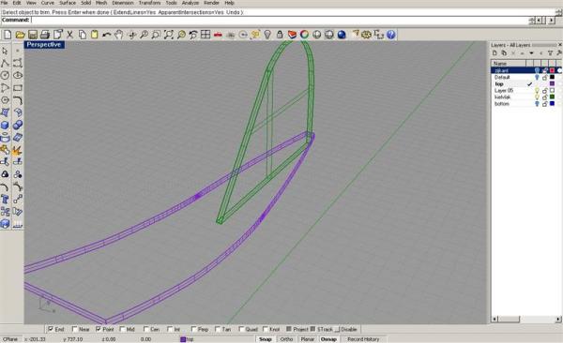Select the Cut scissors icon

pyautogui.click(x=69, y=35)
